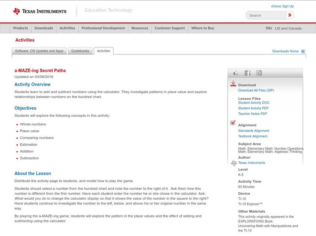Click the red download arrow icon
The image size is (316, 236).
pyautogui.click(x=234, y=83)
